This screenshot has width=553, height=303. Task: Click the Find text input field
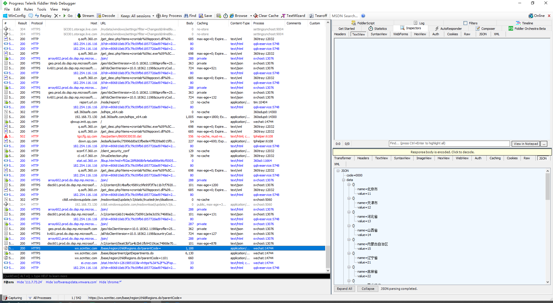[x=449, y=143]
